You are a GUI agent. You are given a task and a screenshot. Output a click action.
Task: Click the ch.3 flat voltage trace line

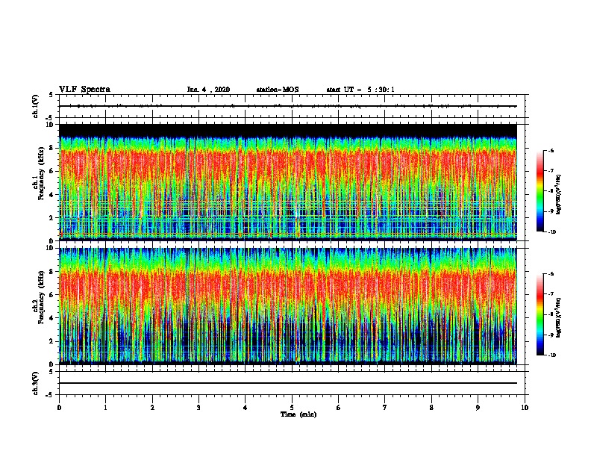tap(288, 383)
